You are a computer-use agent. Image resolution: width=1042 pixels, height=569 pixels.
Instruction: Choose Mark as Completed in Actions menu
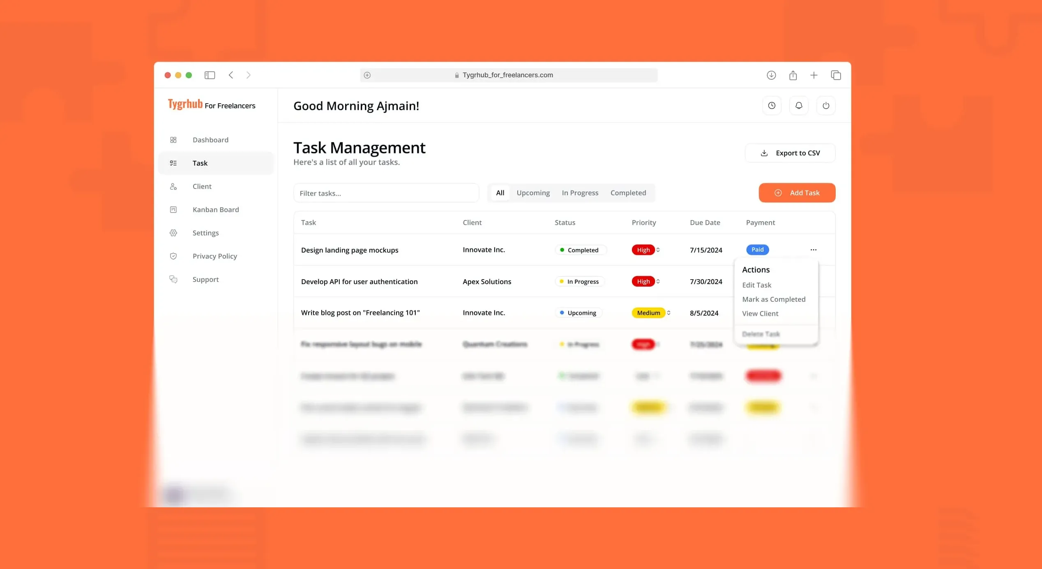tap(774, 299)
